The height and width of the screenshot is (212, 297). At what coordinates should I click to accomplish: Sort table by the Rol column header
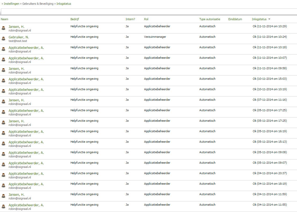146,19
